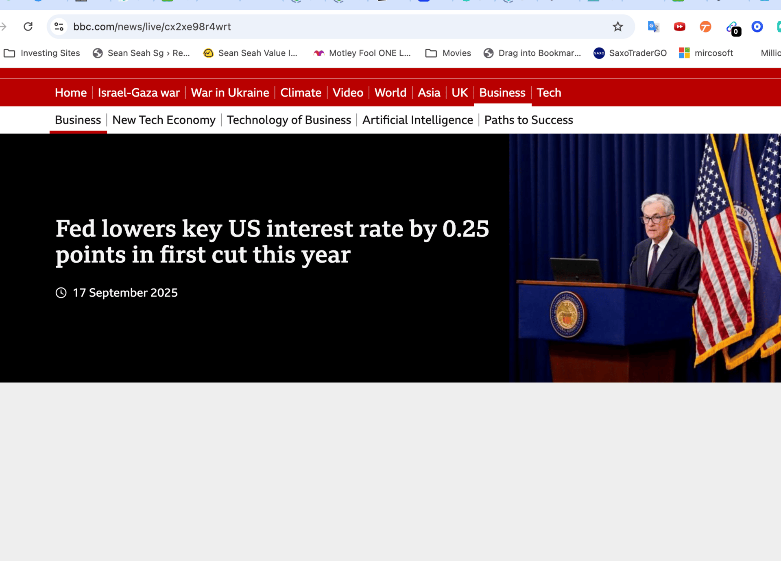Open the site information icon in address bar
Screen dimensions: 781x561
[x=59, y=27]
